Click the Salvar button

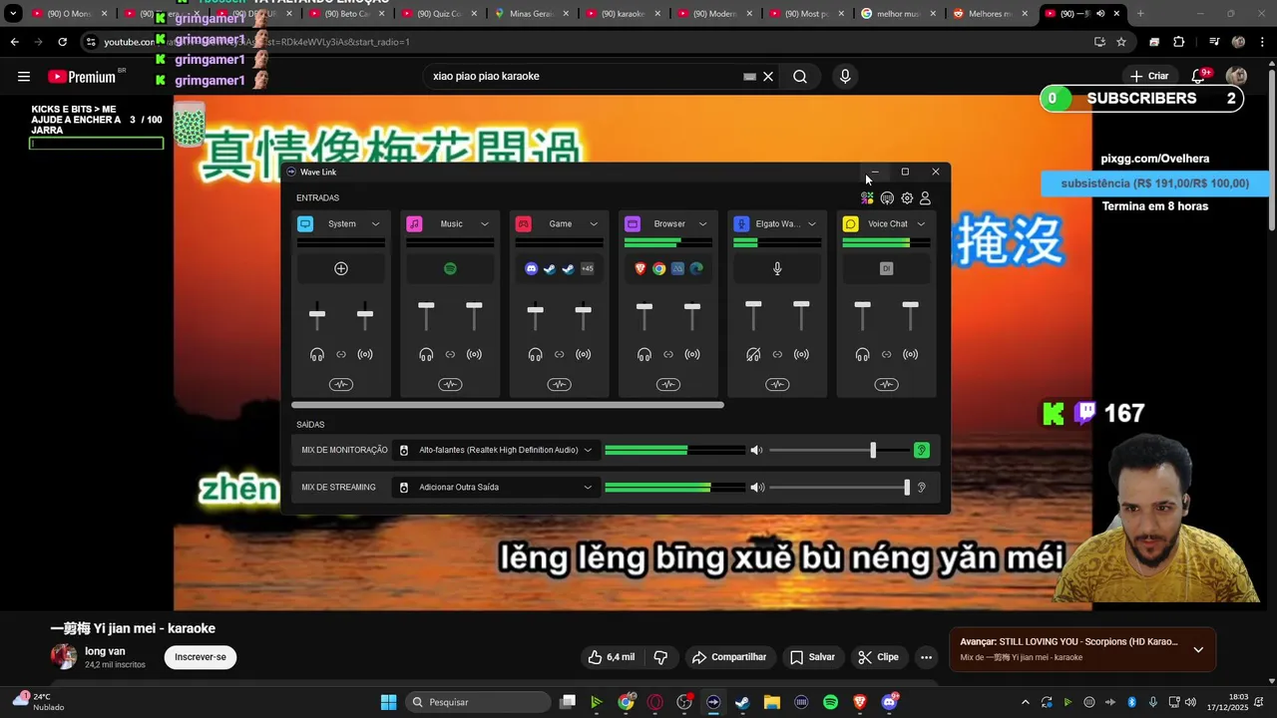pos(812,657)
